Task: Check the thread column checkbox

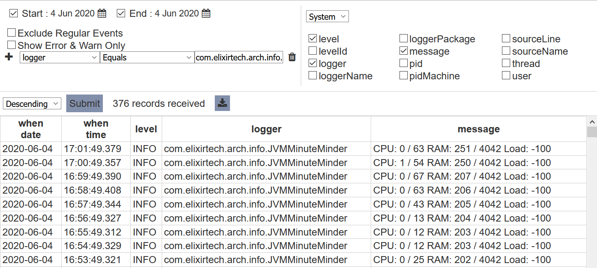Action: pyautogui.click(x=506, y=63)
